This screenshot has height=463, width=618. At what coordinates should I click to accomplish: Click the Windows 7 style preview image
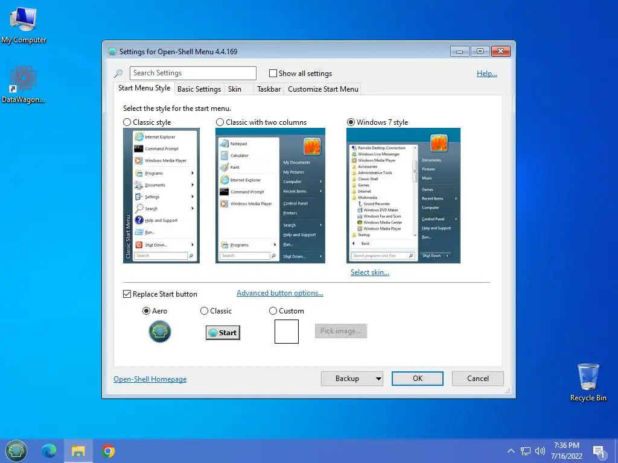[403, 196]
